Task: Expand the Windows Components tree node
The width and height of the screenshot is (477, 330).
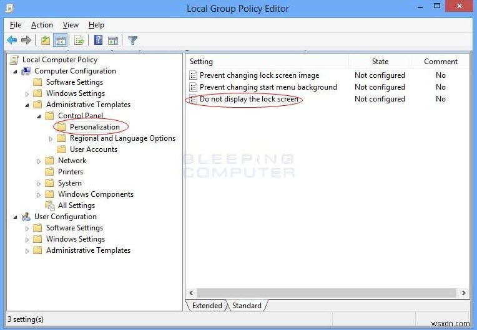Action: click(x=39, y=195)
